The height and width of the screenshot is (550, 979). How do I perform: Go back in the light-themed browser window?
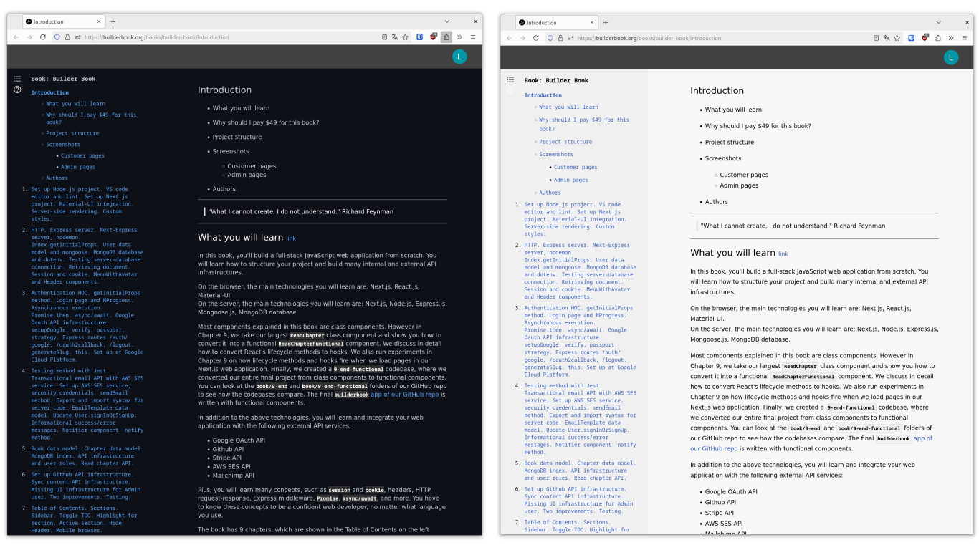click(x=510, y=38)
